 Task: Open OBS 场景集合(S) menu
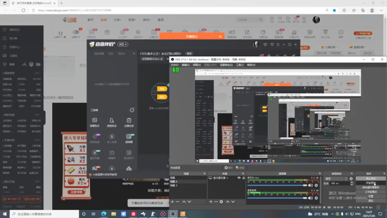226,65
